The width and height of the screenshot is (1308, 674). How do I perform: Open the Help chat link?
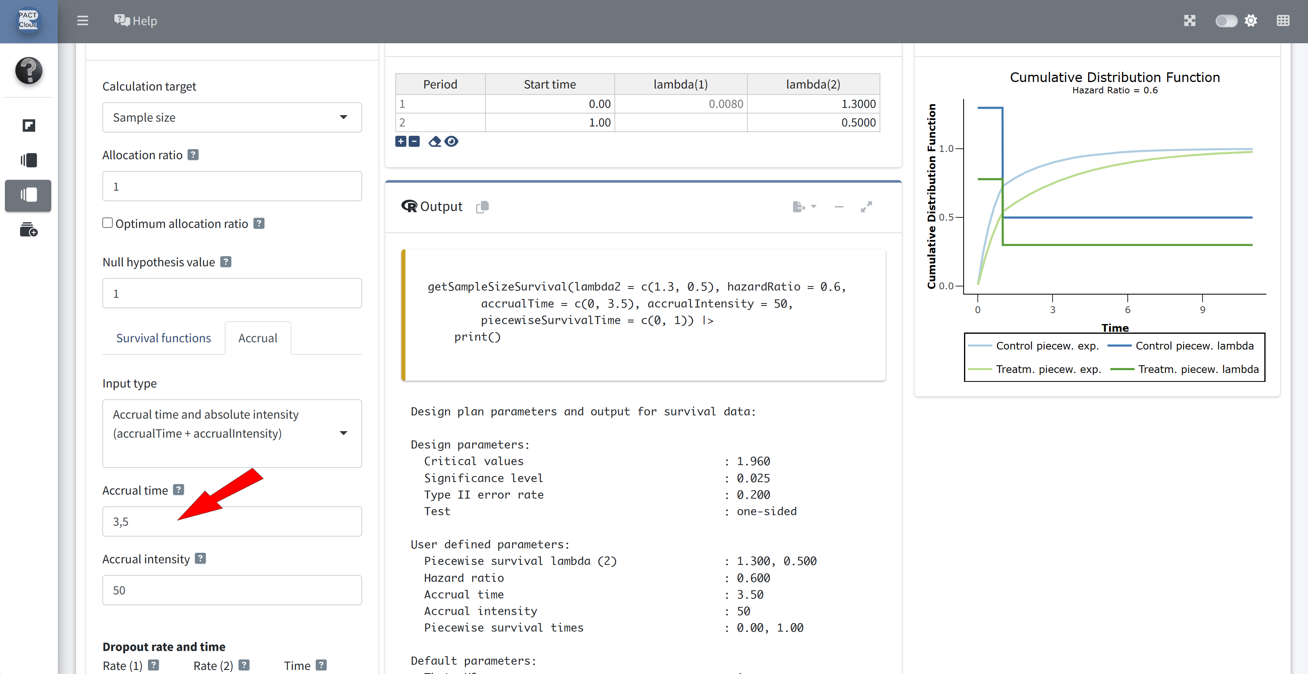(x=135, y=21)
